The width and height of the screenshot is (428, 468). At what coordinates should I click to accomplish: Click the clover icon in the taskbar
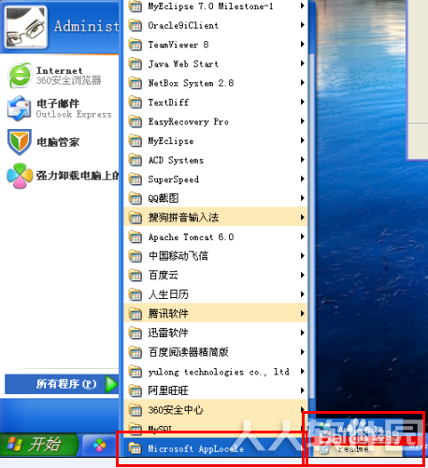point(99,446)
